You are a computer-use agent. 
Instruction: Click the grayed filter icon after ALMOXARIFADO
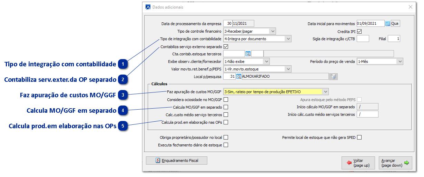333,77
